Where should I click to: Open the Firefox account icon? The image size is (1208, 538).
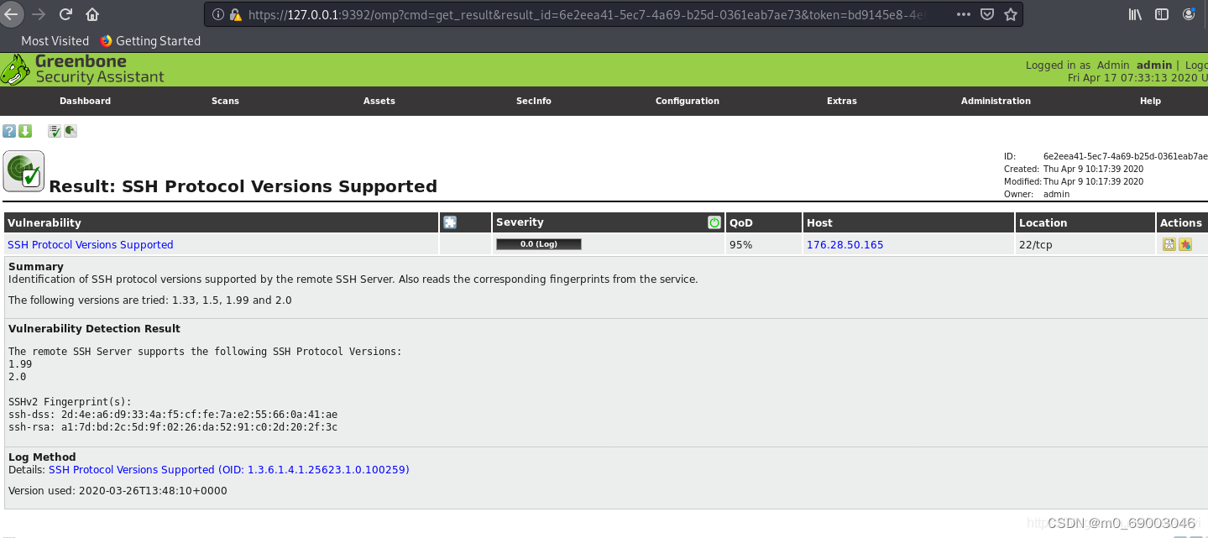point(1189,14)
